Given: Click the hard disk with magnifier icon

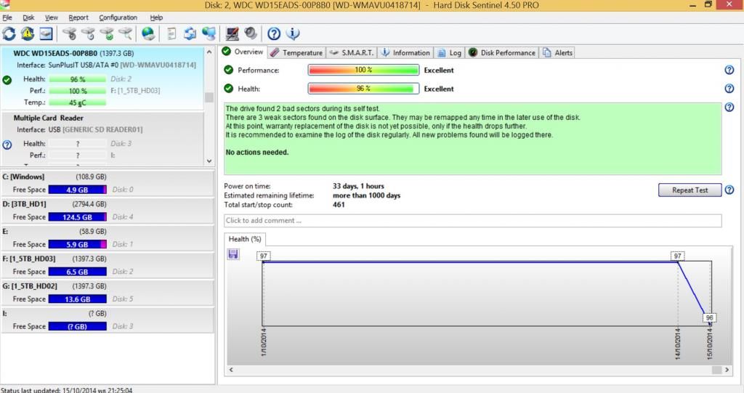Looking at the screenshot, I should coord(126,33).
